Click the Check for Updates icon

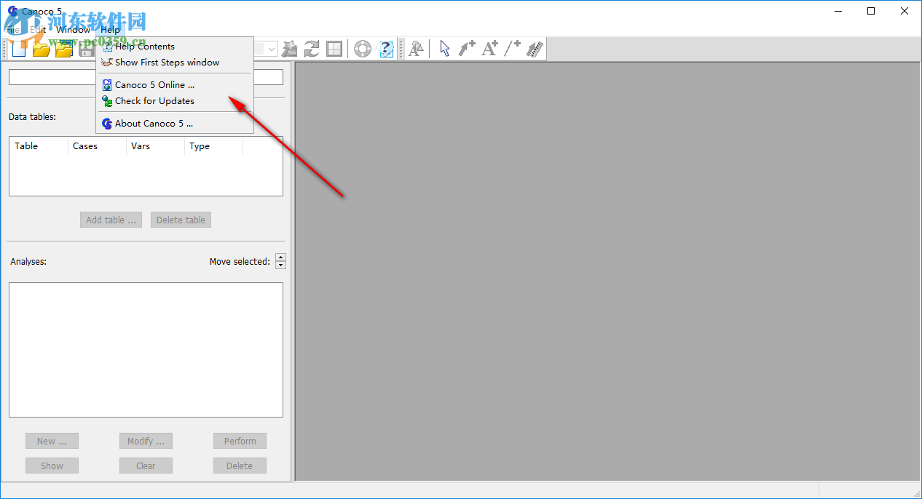pos(107,101)
